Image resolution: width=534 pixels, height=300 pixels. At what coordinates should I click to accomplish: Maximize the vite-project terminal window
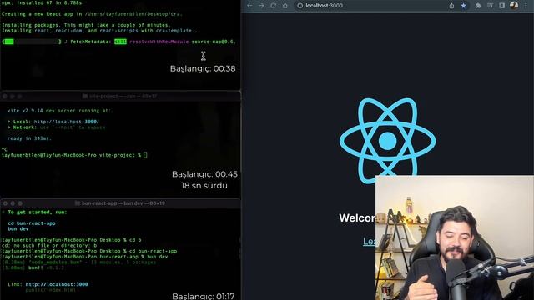tap(20, 97)
